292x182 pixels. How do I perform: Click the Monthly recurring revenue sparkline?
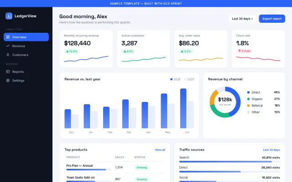tap(86, 59)
